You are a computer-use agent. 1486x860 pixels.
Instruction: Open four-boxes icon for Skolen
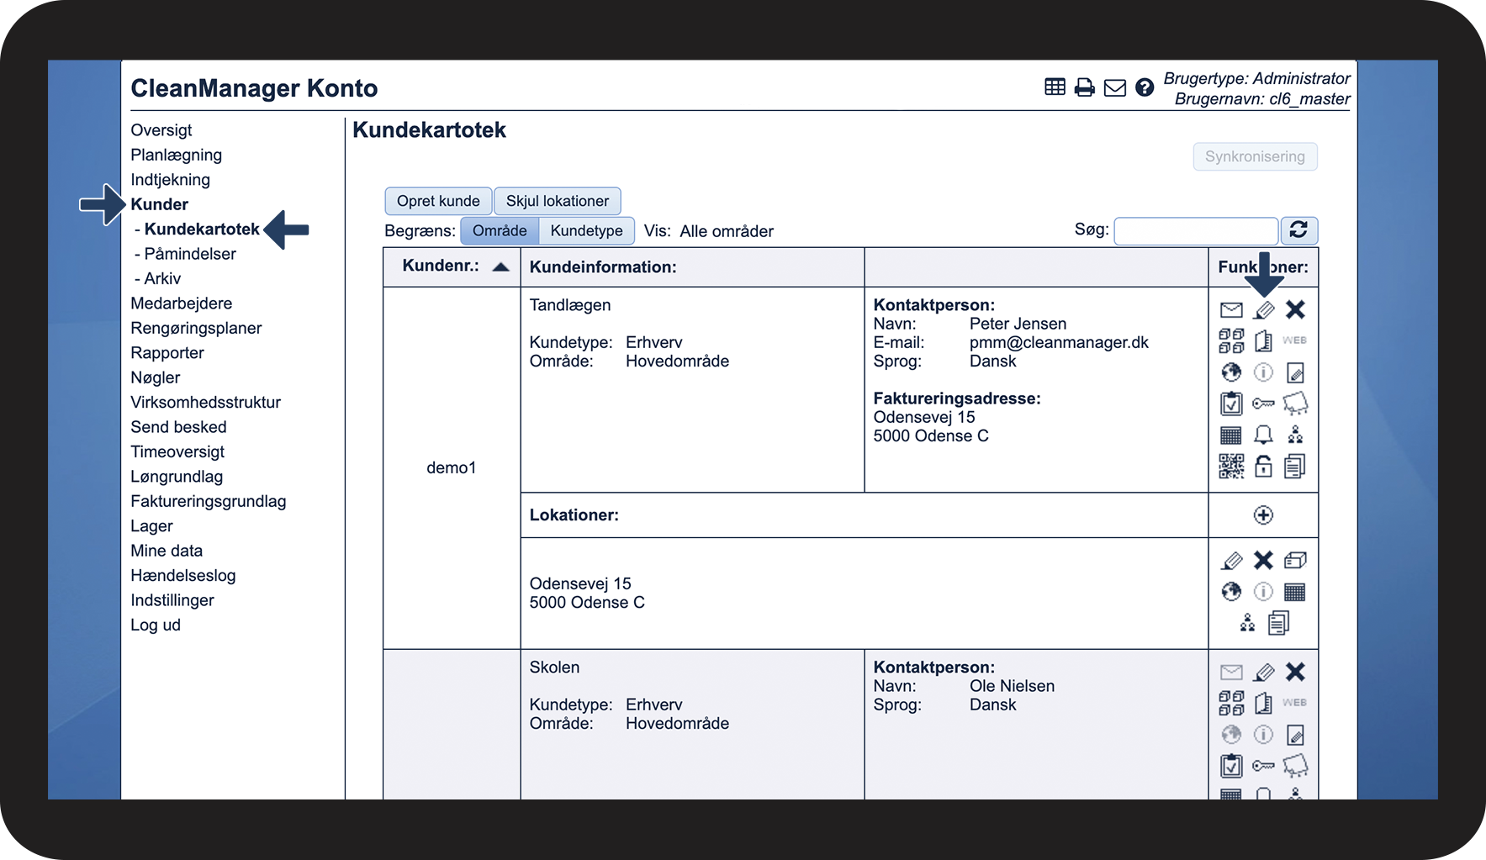(x=1231, y=703)
